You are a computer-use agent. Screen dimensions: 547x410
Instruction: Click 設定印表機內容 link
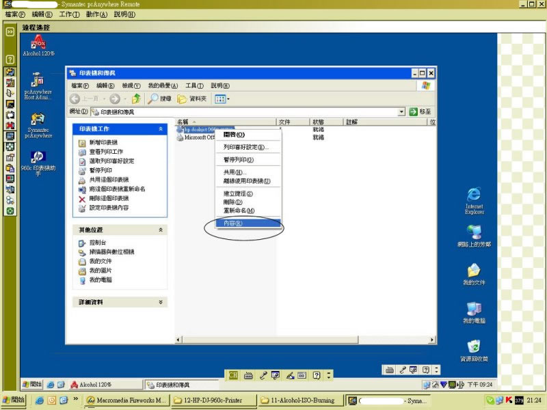109,208
